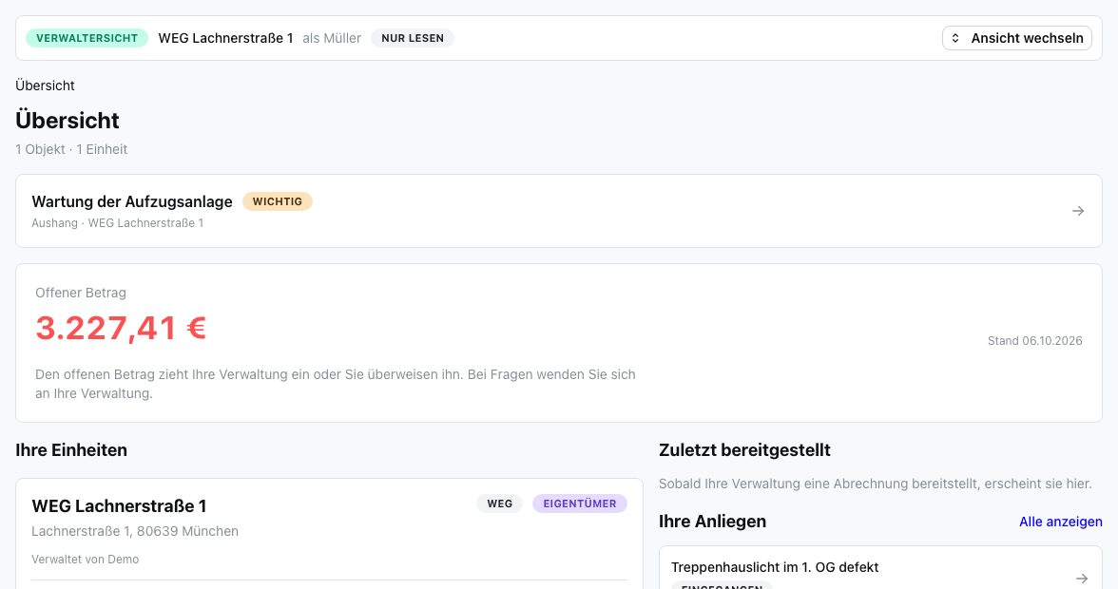
Task: Click the arrow icon on the Treppenhauslicht request
Action: pos(1082,579)
